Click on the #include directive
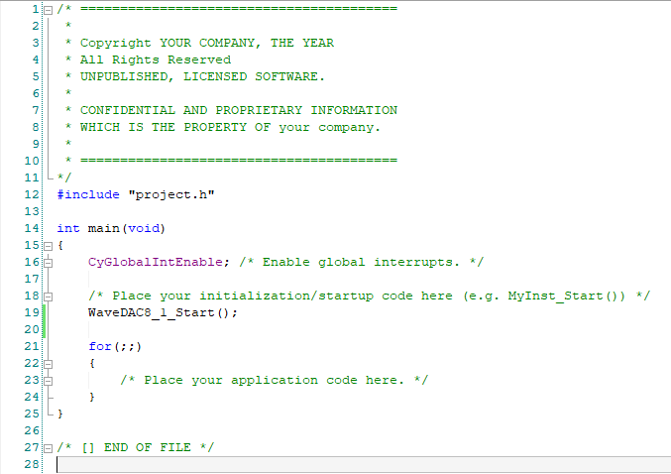This screenshot has height=474, width=671. pyautogui.click(x=88, y=194)
